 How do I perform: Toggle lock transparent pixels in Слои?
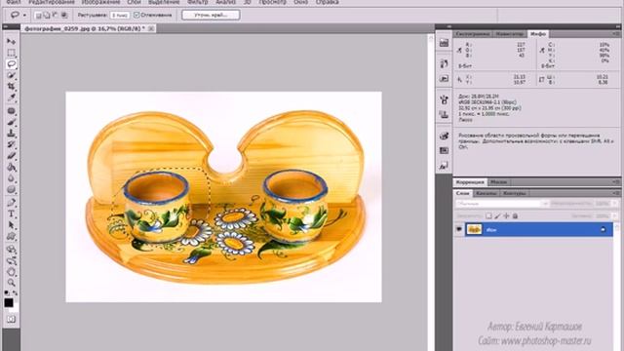click(488, 216)
